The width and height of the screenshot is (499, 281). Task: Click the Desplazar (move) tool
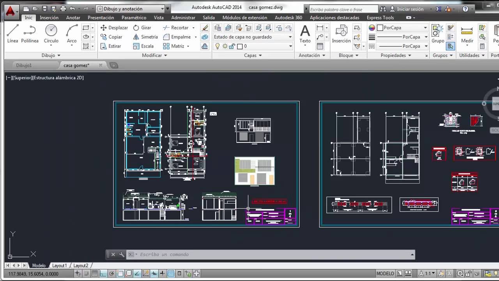(114, 28)
